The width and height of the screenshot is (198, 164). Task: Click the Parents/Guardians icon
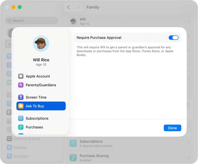tap(21, 85)
